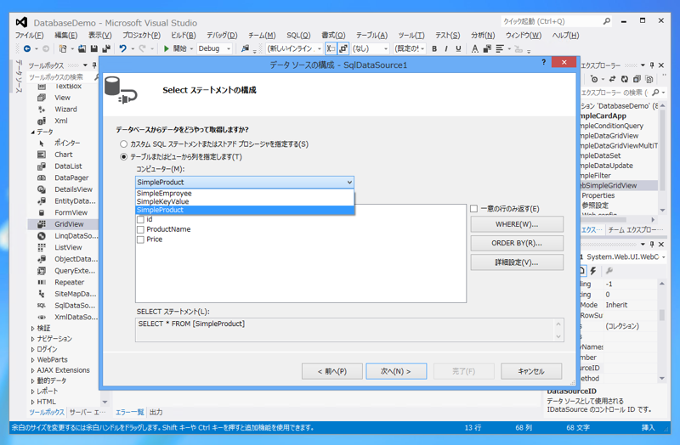This screenshot has height=445, width=680.
Task: Click the Background Color icon in toolbar
Action: (487, 49)
